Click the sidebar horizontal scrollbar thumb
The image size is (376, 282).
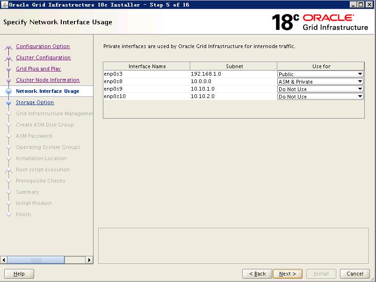pyautogui.click(x=36, y=260)
